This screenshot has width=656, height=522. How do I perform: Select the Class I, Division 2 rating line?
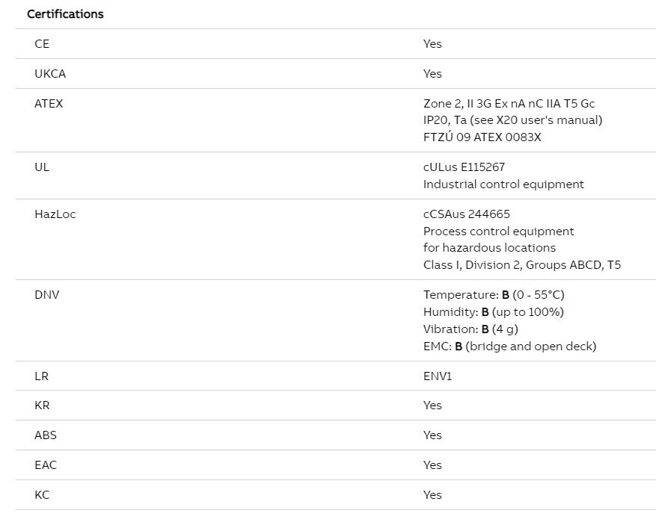(x=522, y=265)
